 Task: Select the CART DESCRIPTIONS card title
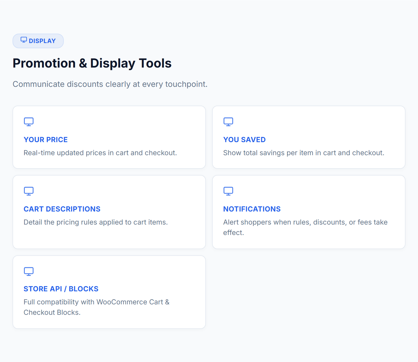point(62,209)
